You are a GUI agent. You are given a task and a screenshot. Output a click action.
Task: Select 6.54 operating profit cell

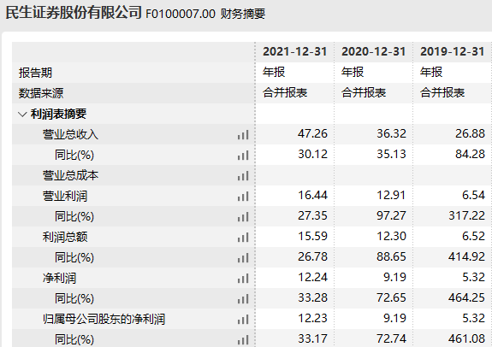[x=473, y=195]
